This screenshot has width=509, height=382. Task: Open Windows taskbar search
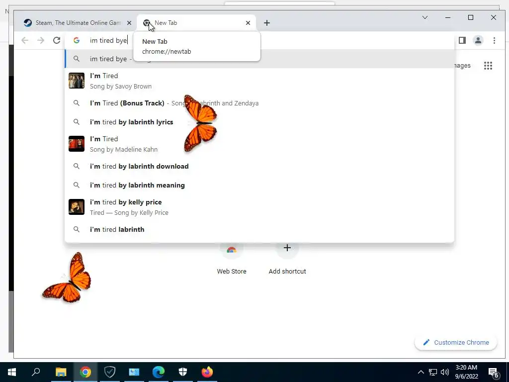(x=36, y=372)
